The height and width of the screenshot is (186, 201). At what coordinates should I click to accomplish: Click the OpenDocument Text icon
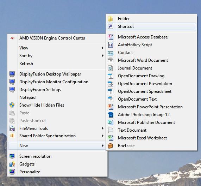tap(111, 99)
